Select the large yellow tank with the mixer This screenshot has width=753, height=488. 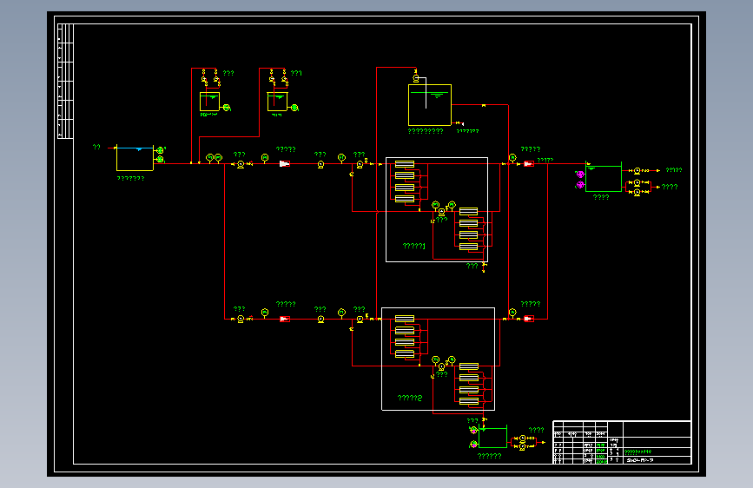[430, 105]
